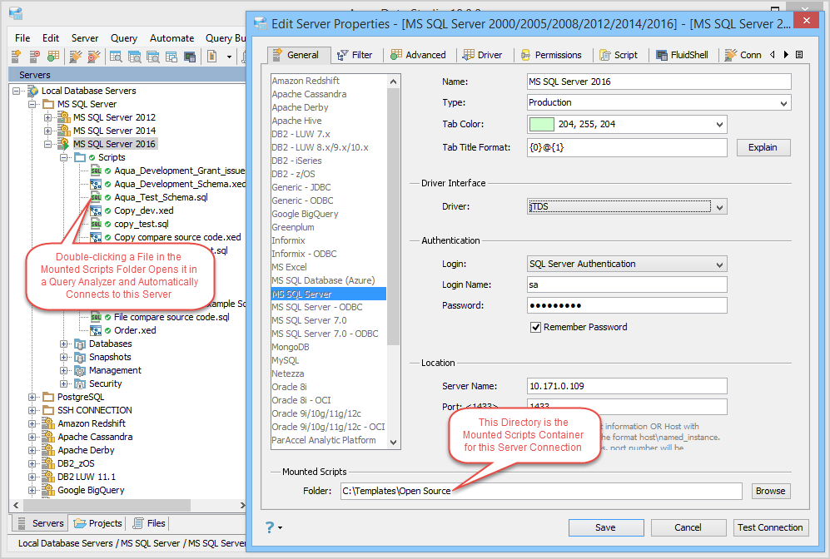
Task: Click the MS SQL Server 2012 server icon
Action: pos(64,117)
